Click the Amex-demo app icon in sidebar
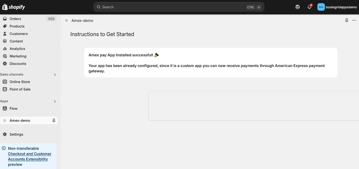This screenshot has width=359, height=169. click(5, 120)
